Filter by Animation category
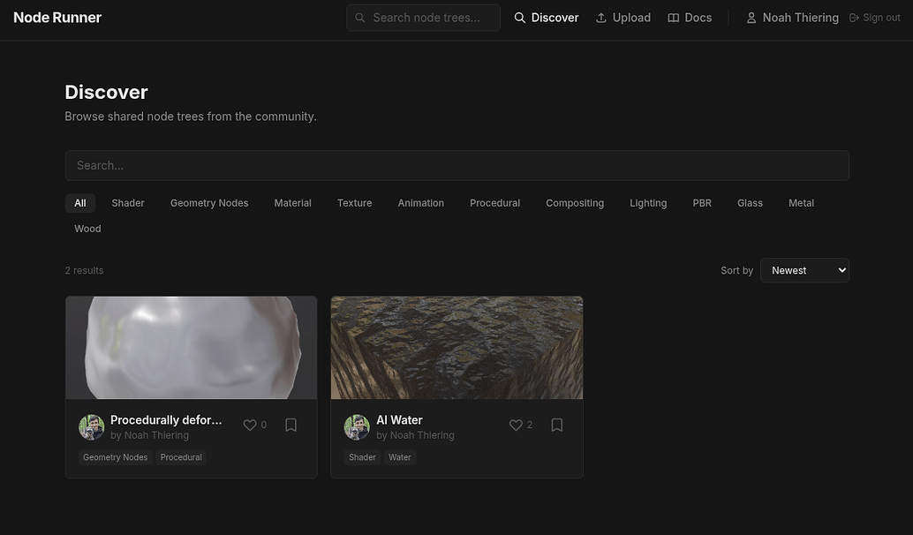 (421, 203)
